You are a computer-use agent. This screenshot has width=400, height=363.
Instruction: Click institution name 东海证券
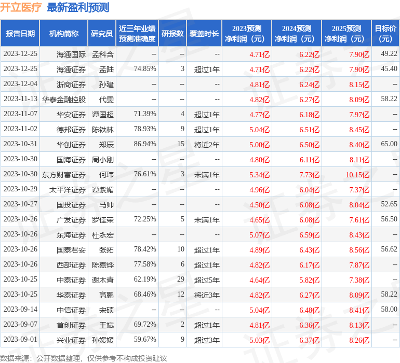tap(71, 234)
